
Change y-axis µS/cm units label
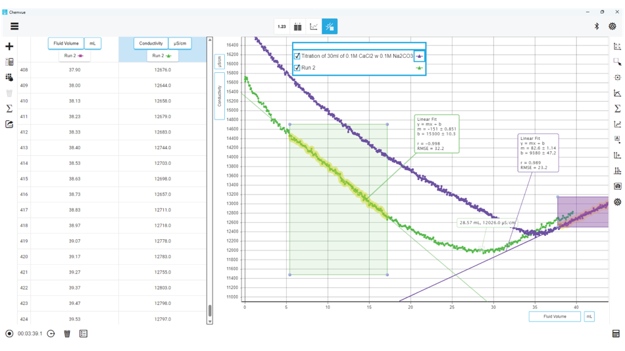(x=219, y=62)
